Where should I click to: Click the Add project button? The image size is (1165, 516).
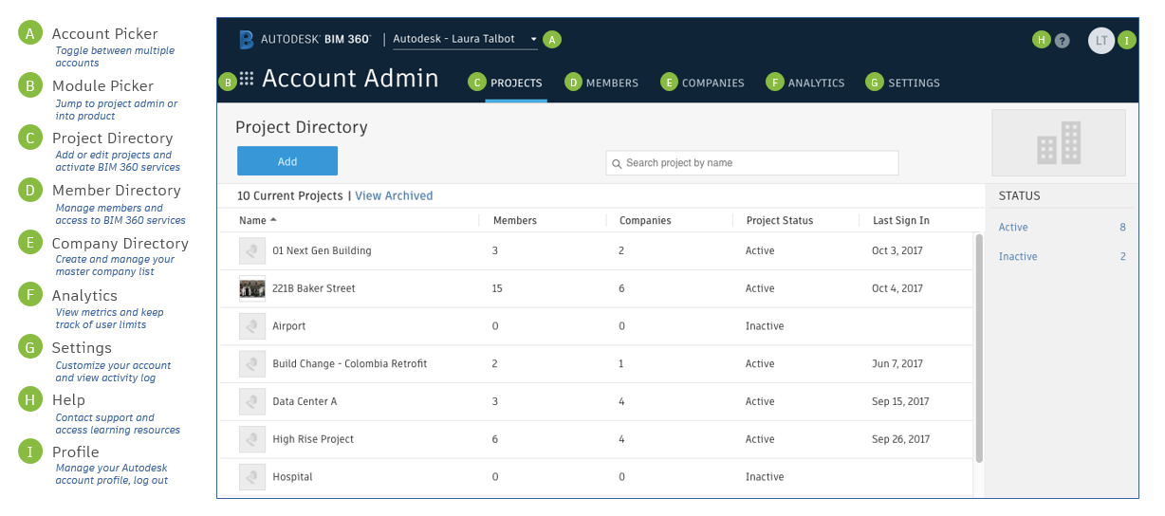287,161
